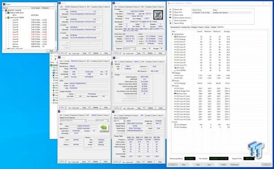Click the Temperatures thermometer icon in statistics list
The width and height of the screenshot is (274, 169).
[x=173, y=34]
